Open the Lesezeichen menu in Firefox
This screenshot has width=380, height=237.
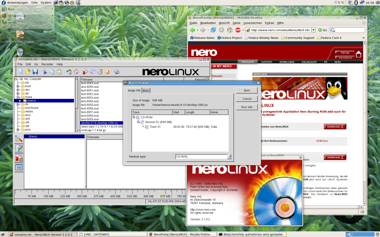coord(252,23)
